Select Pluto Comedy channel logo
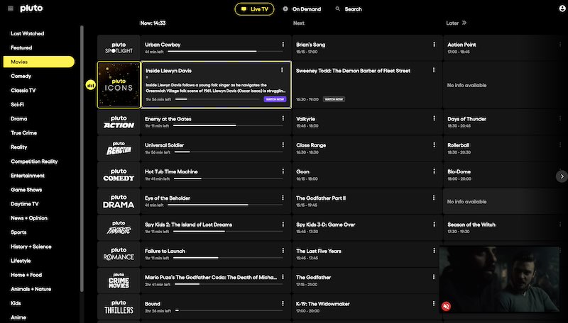 pos(119,175)
